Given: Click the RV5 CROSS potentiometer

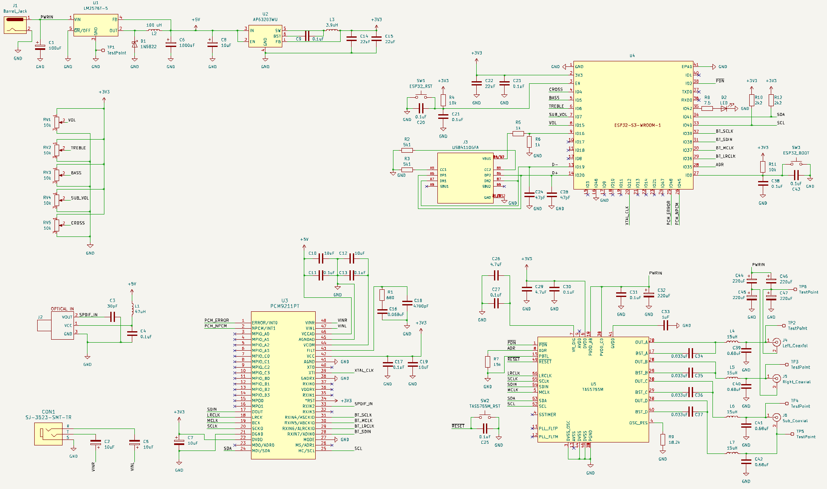Looking at the screenshot, I should (57, 225).
